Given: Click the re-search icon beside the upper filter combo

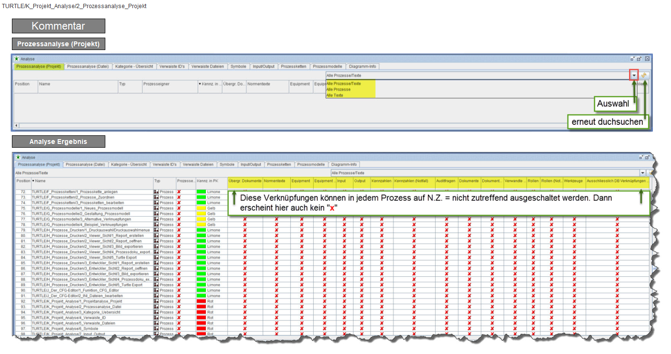Looking at the screenshot, I should (x=644, y=75).
